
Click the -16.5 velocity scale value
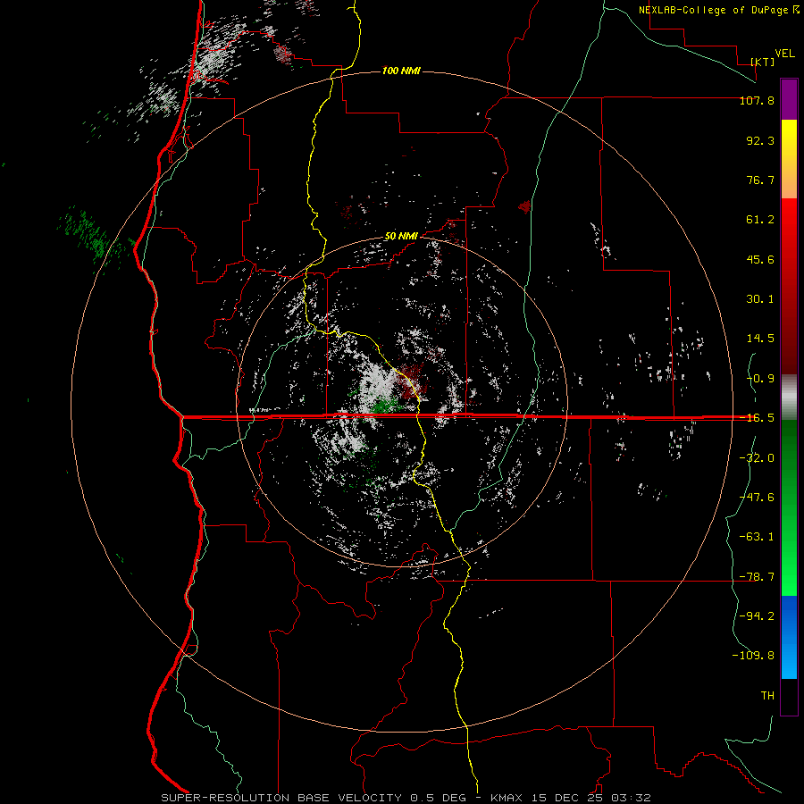[x=757, y=418]
